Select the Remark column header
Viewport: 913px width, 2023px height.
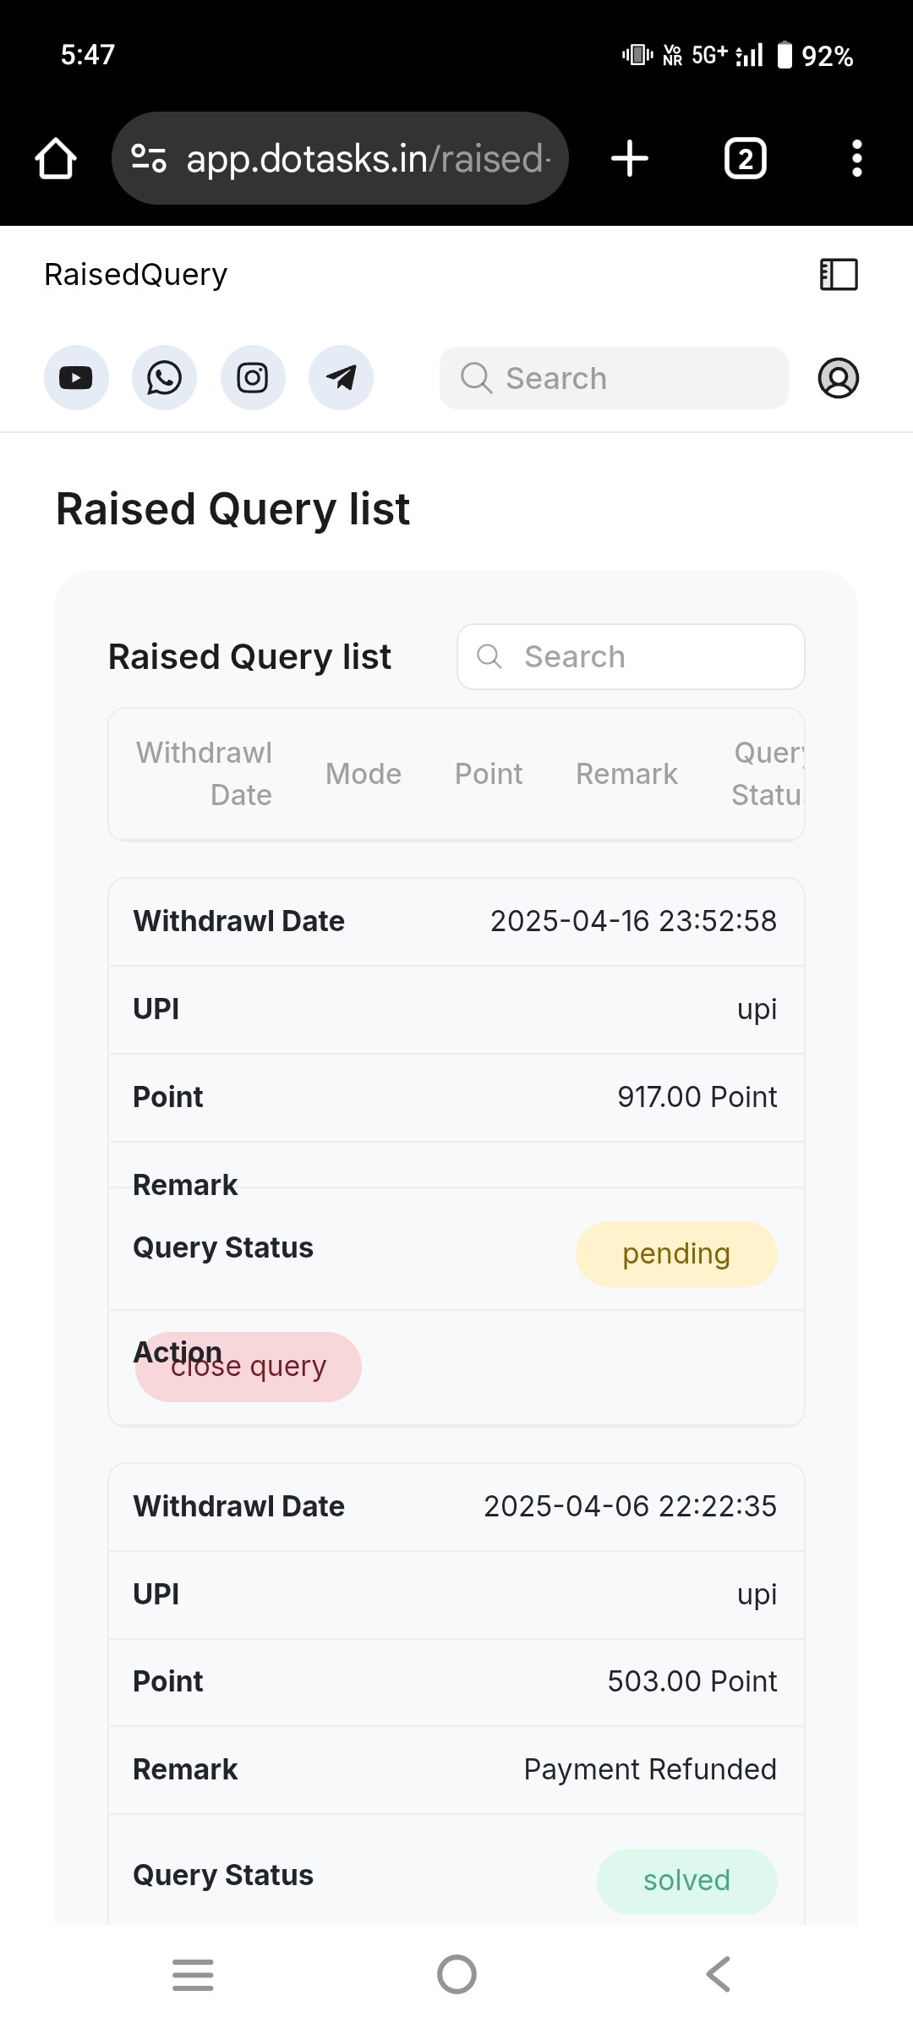(626, 774)
